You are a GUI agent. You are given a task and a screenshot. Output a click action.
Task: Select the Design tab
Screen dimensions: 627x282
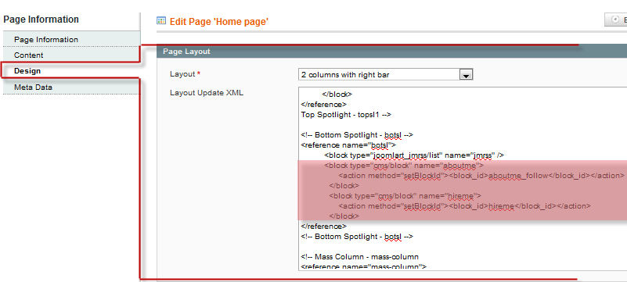click(71, 71)
